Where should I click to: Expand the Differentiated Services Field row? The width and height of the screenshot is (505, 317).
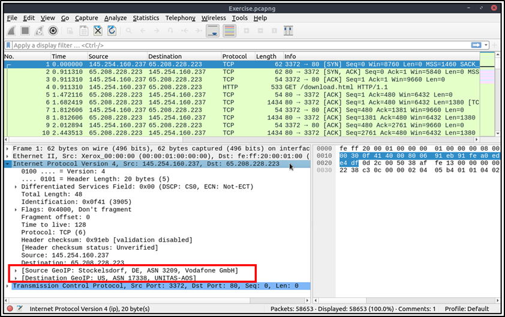(16, 187)
